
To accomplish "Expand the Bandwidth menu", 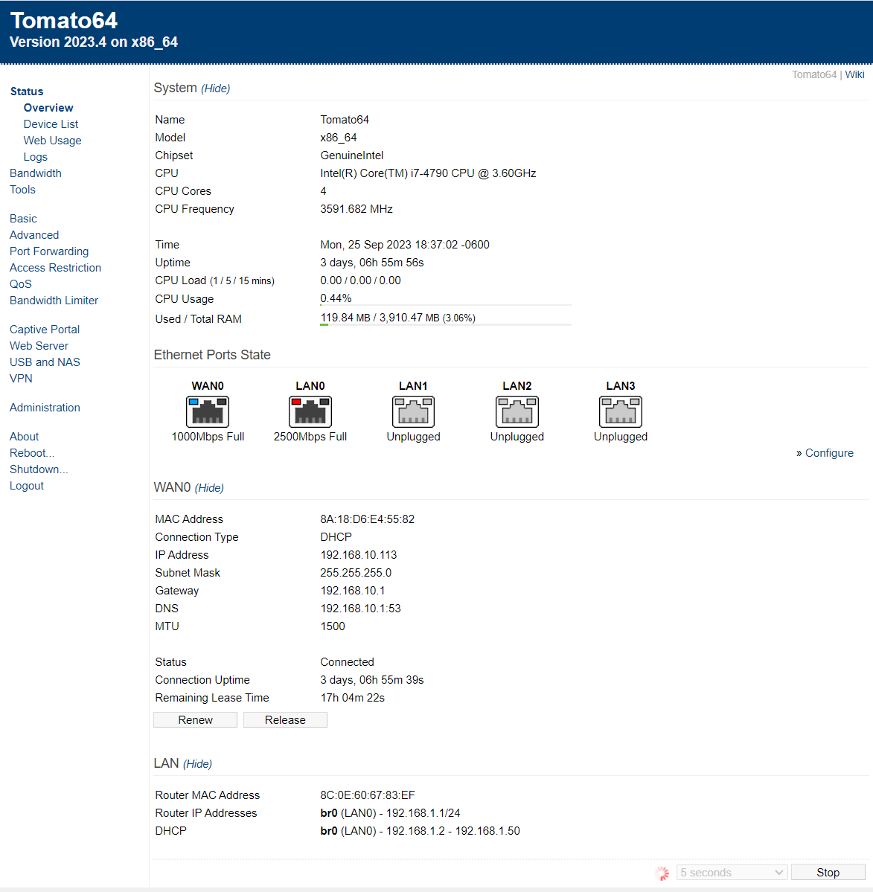I will (x=36, y=173).
